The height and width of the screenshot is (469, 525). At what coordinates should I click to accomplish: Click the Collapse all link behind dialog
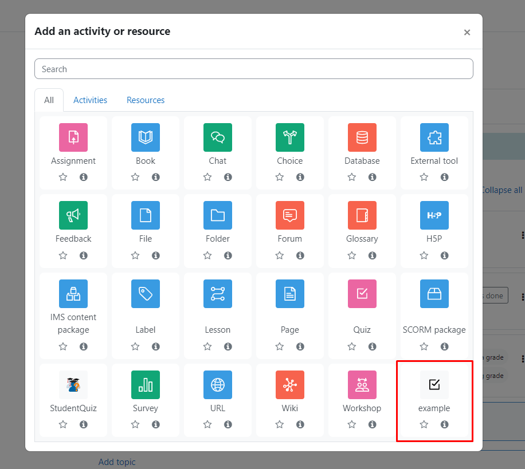point(502,190)
